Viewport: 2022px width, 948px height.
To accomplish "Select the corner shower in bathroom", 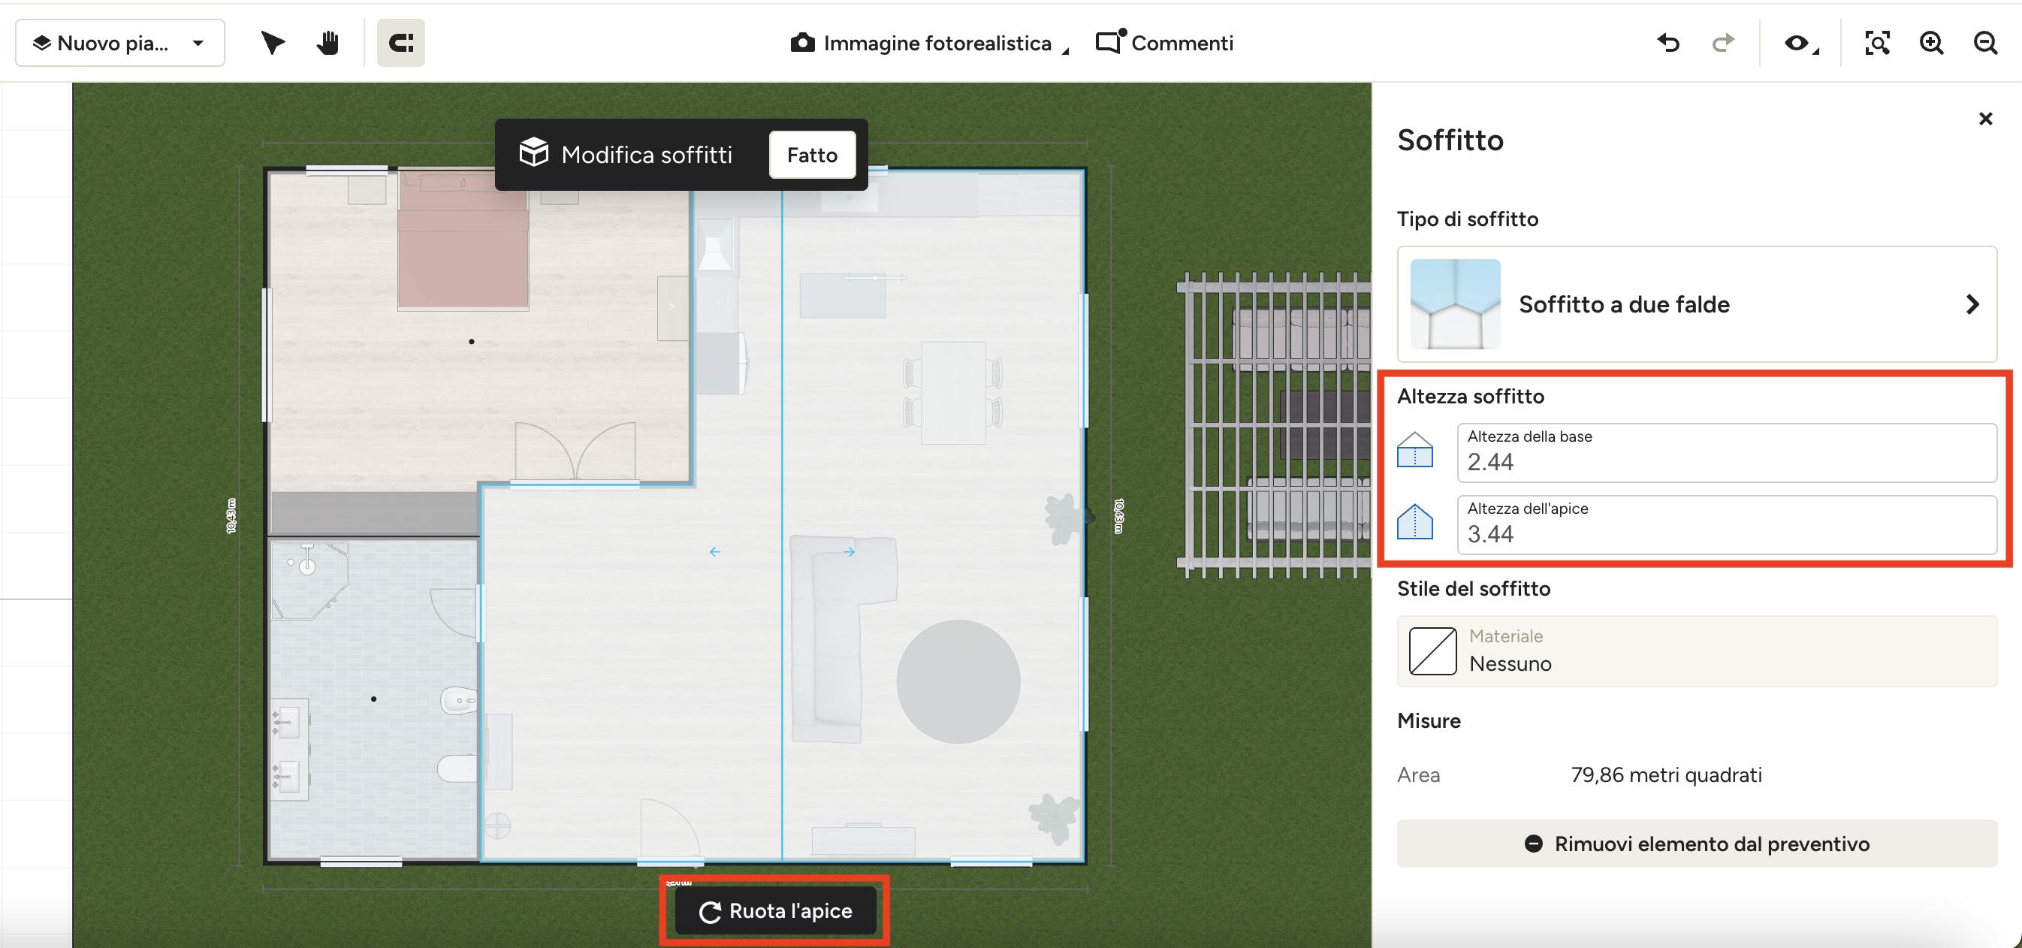I will (309, 580).
